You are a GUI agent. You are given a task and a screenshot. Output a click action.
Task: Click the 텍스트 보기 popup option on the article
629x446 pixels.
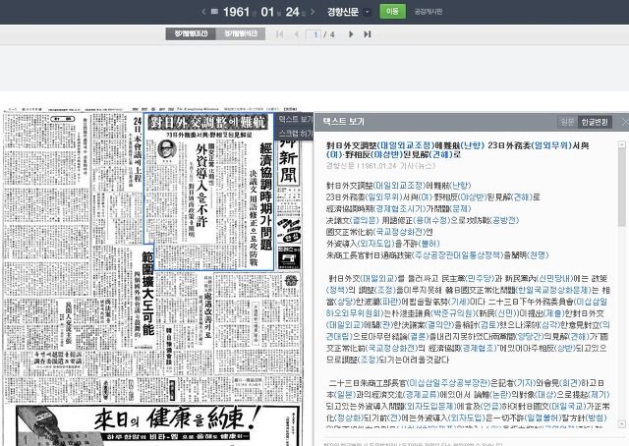[295, 119]
